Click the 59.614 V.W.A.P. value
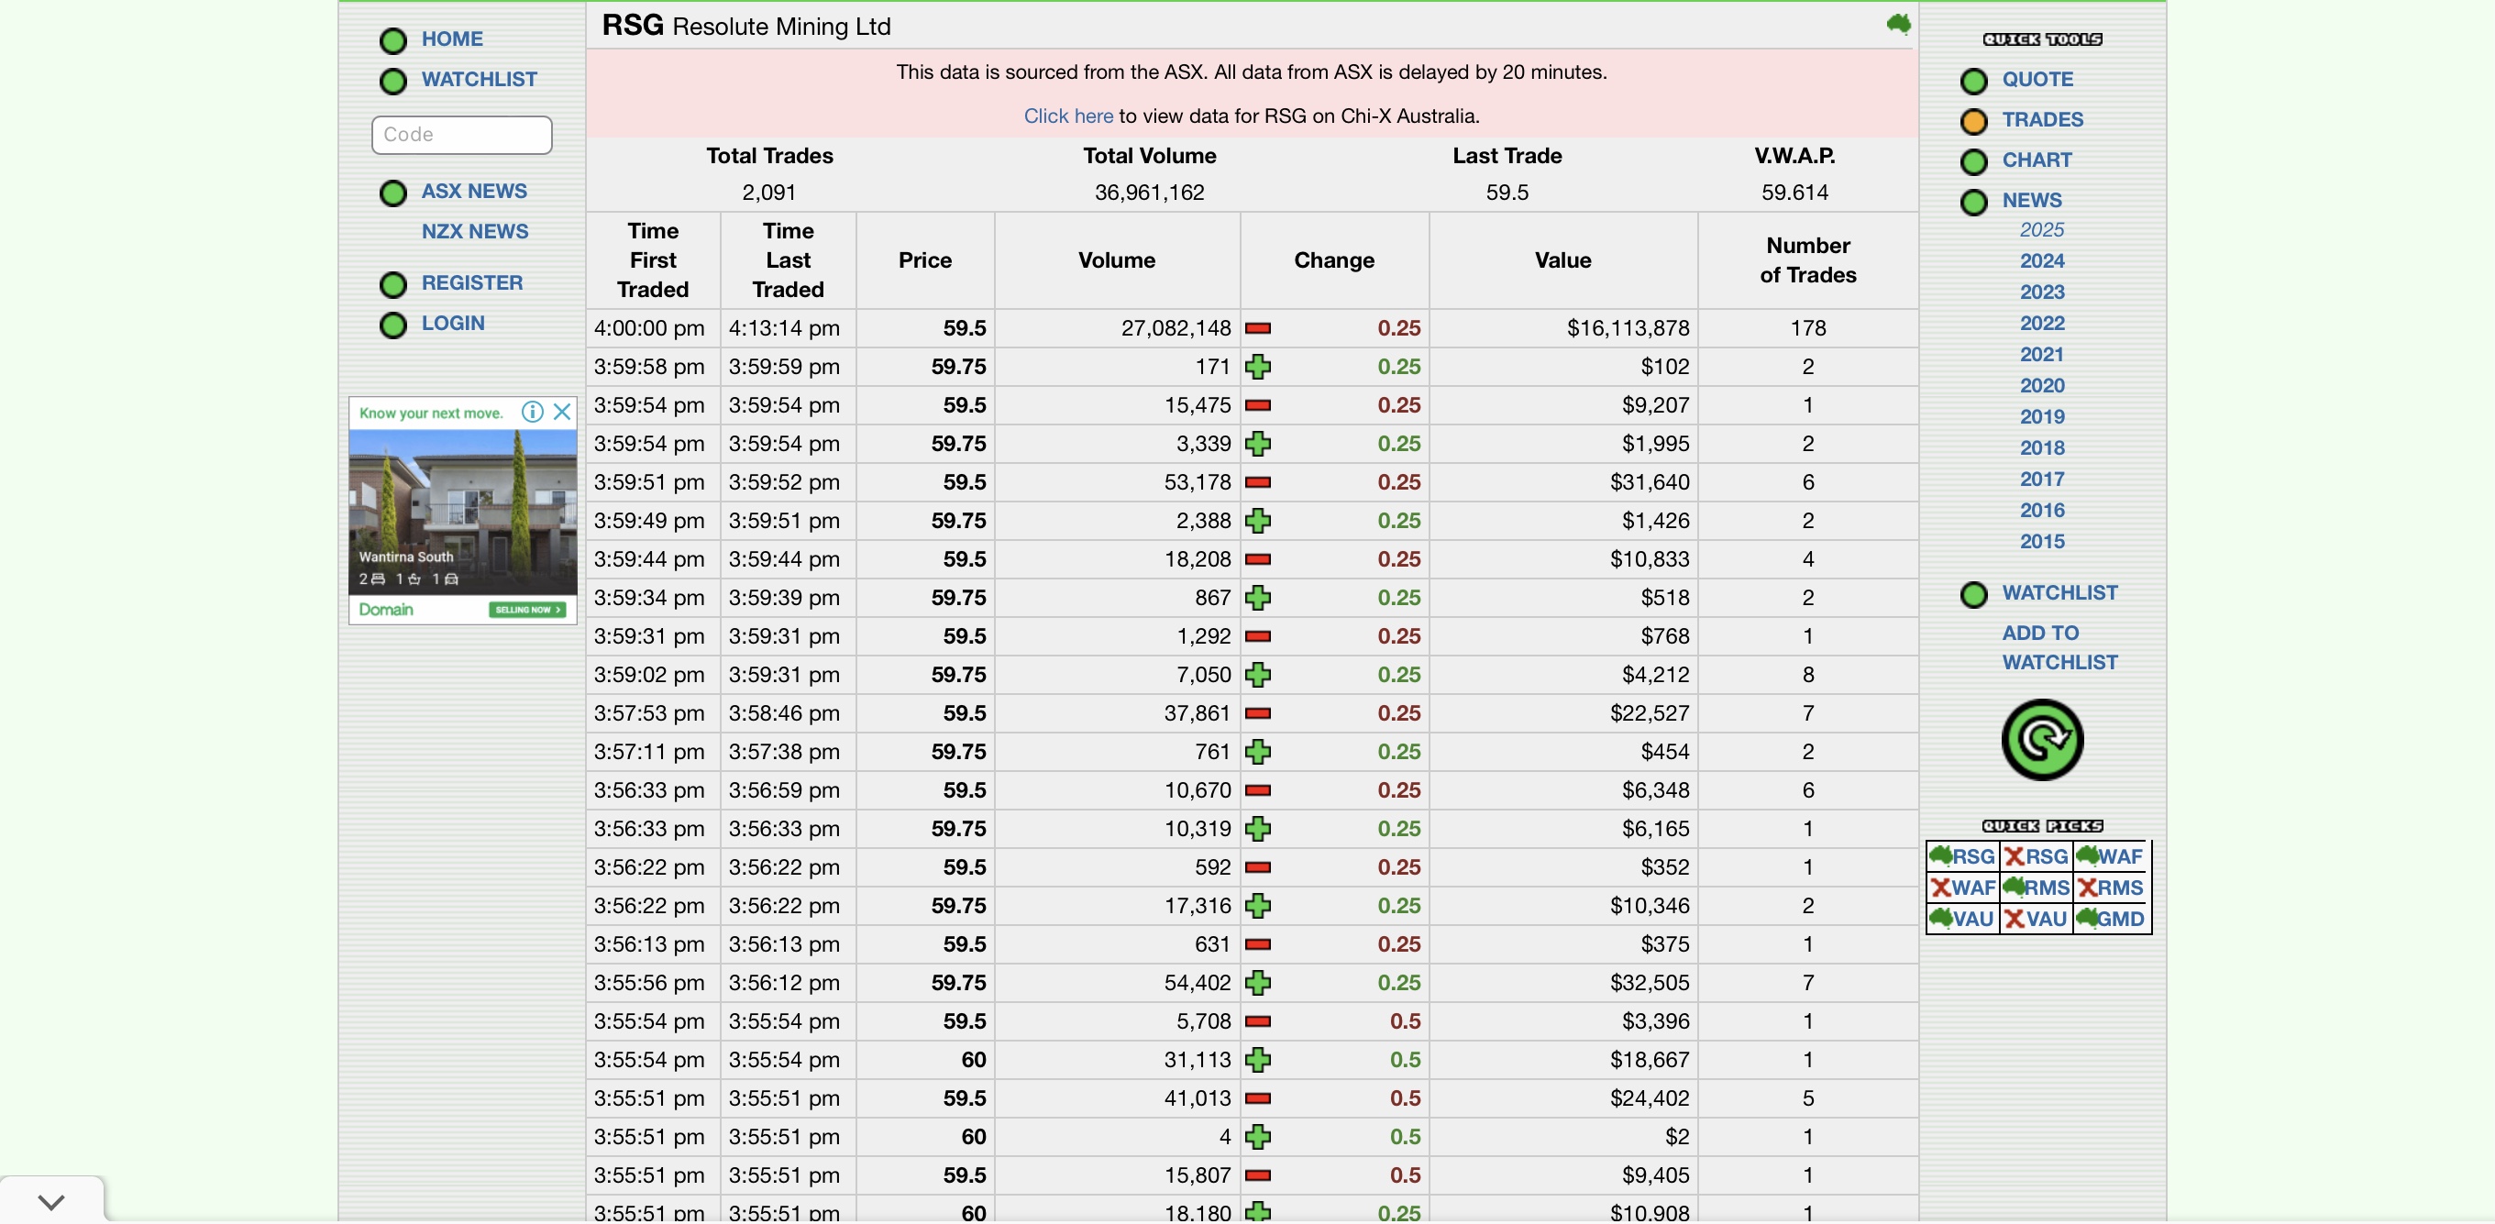This screenshot has width=2495, height=1224. [1794, 193]
